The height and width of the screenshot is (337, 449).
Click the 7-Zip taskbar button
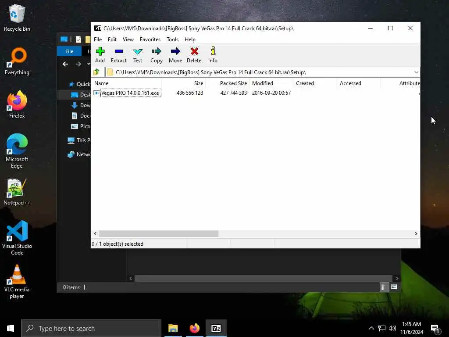coord(216,328)
